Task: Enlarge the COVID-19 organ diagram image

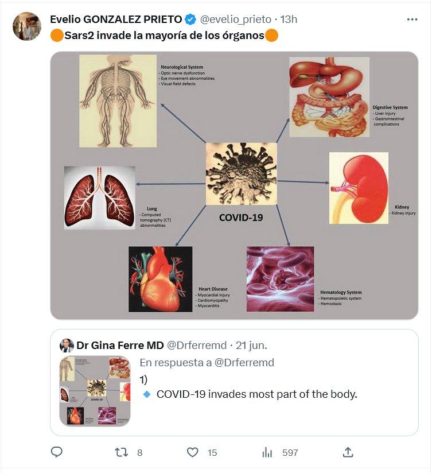Action: point(234,185)
